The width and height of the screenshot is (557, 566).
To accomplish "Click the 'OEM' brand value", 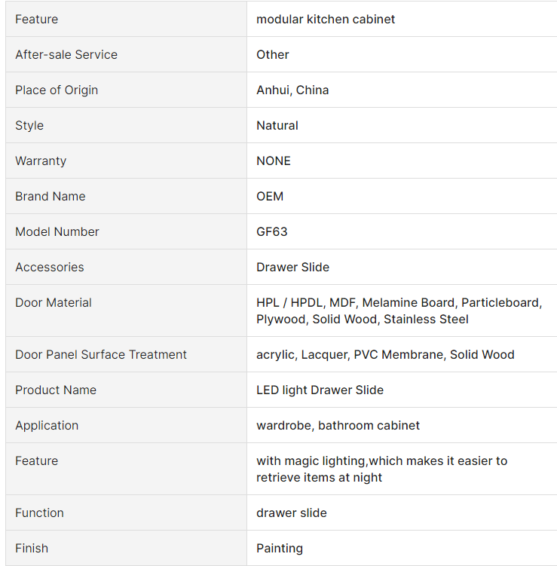I will (270, 196).
